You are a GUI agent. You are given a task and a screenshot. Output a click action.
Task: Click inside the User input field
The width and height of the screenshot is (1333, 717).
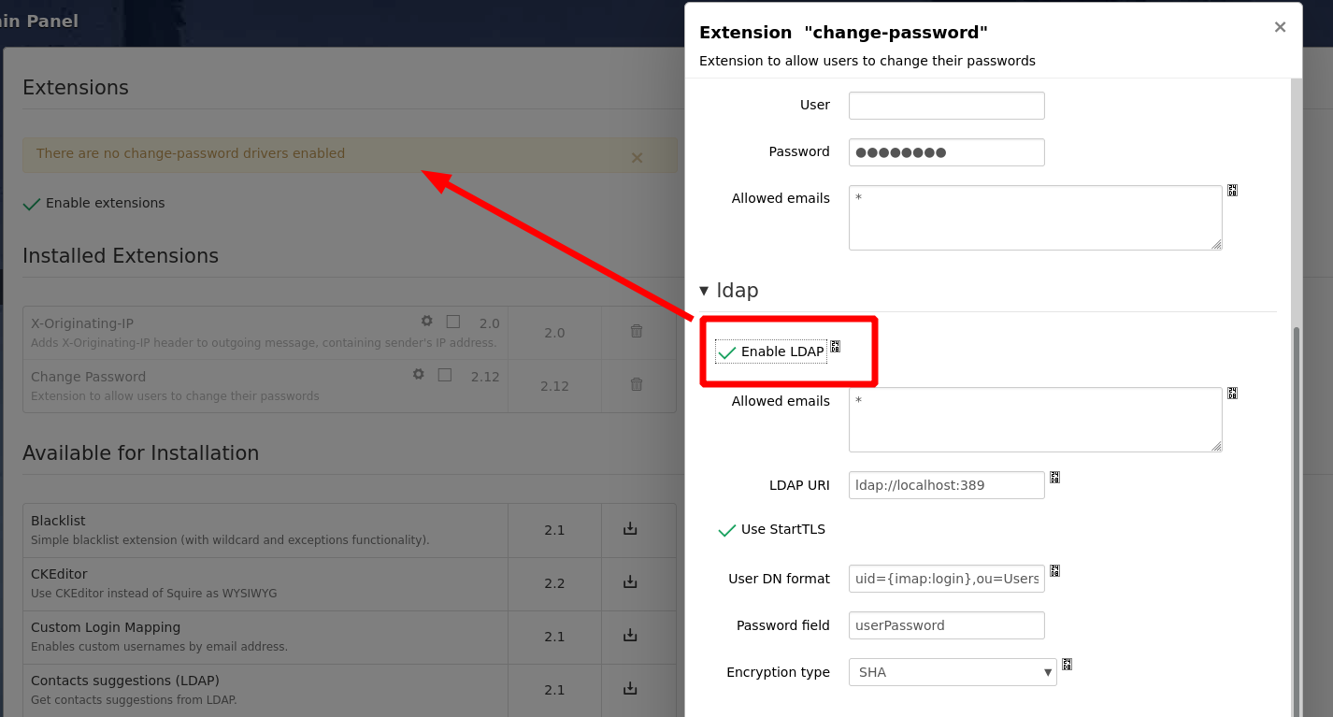coord(946,105)
